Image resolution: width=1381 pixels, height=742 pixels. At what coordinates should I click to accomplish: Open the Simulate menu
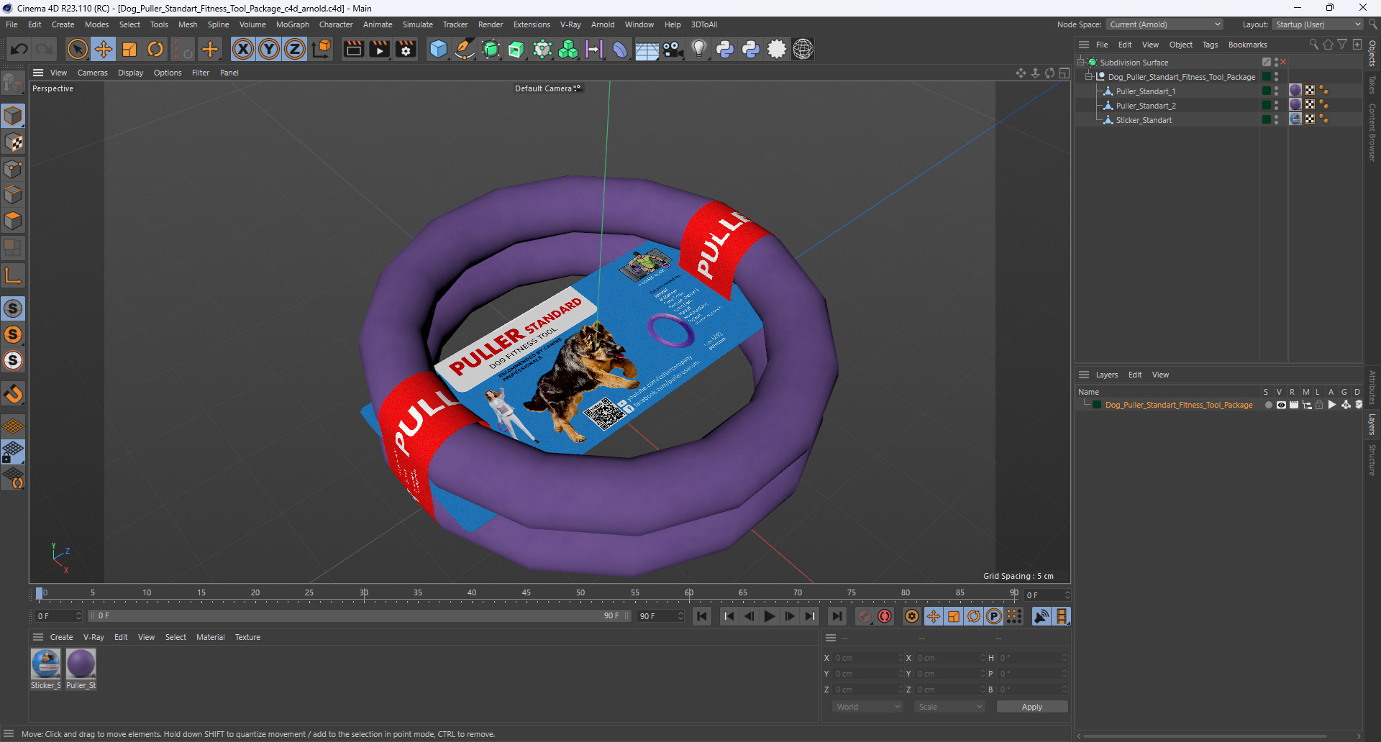[417, 24]
